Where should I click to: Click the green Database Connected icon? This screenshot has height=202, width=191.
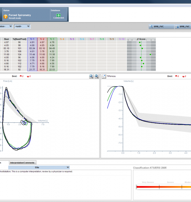(x=58, y=15)
